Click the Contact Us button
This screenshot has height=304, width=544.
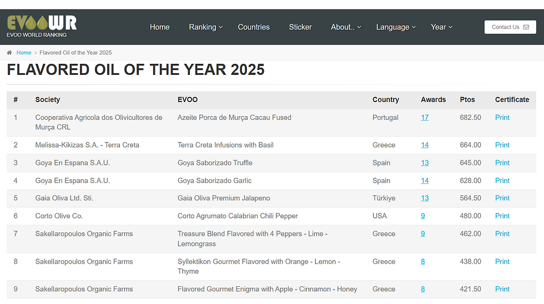510,27
